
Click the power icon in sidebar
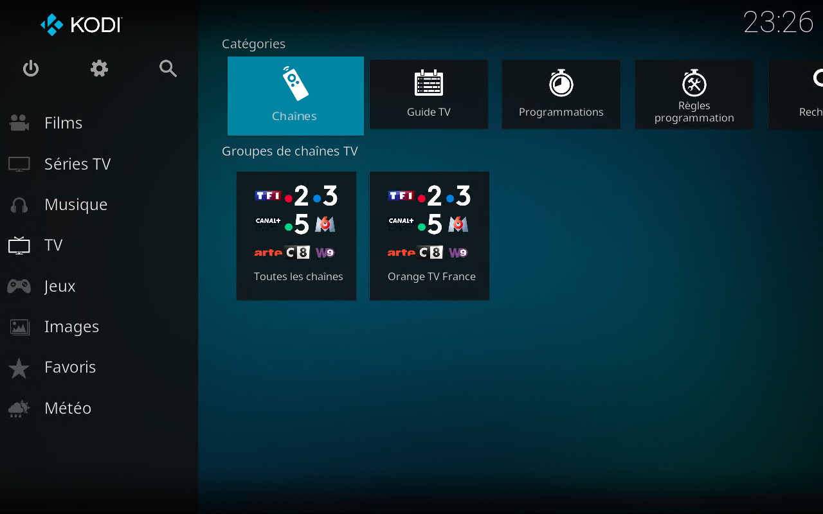(x=31, y=68)
